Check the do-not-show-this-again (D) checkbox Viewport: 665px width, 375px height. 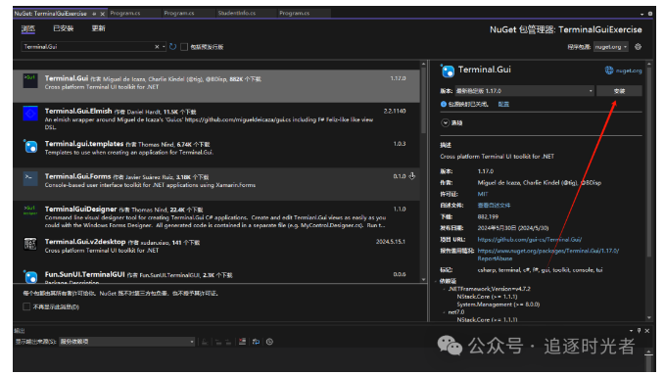[26, 306]
